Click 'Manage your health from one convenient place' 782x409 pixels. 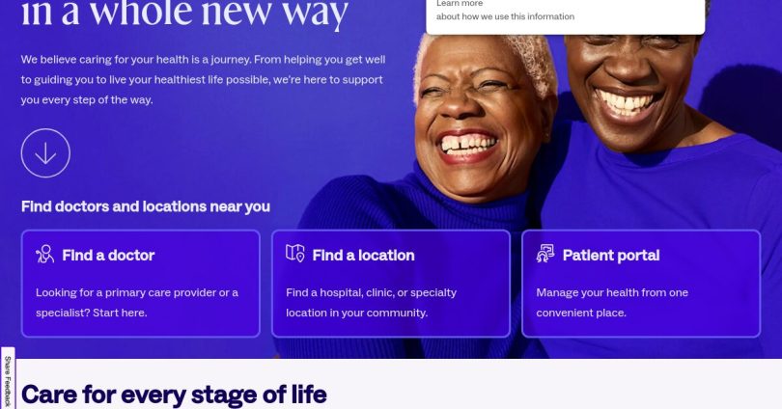(612, 302)
